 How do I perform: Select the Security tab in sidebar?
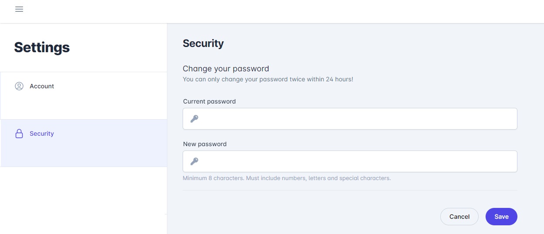42,134
